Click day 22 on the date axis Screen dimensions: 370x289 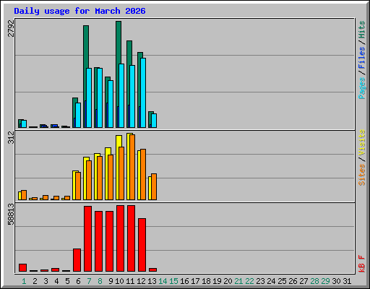(249, 281)
